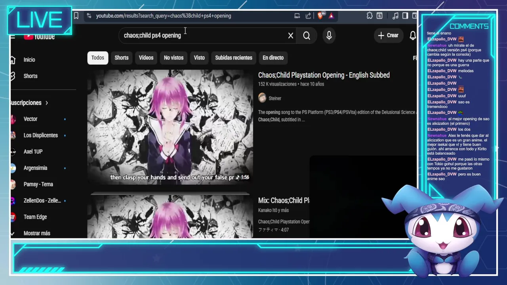
Task: Toggle the browser sidebar panel icon
Action: [x=405, y=16]
